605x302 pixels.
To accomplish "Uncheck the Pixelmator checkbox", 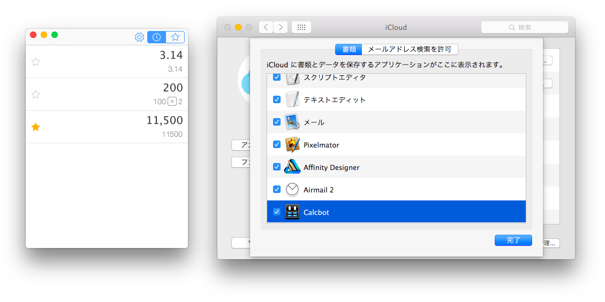I will [277, 144].
